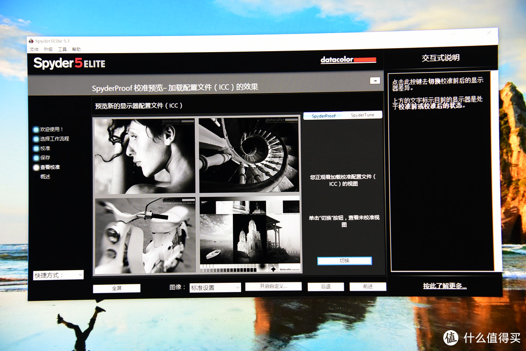Click the 全屏 button
This screenshot has height=351, width=526.
(117, 288)
